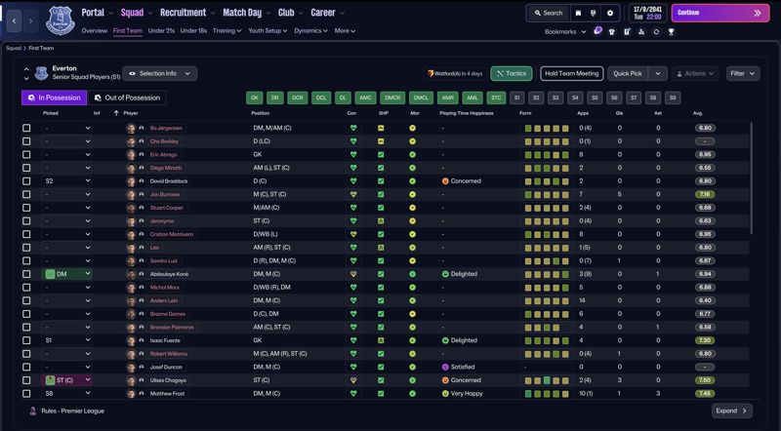
Task: Tick the checkbox for David Braddock
Action: [x=26, y=181]
